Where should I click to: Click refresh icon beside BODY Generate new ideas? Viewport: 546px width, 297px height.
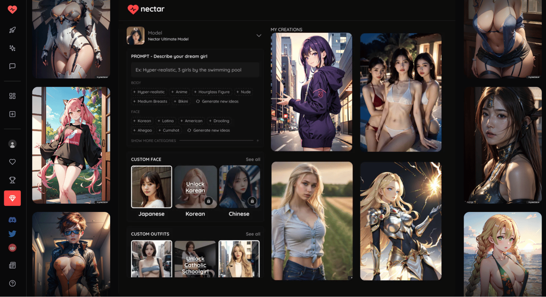pyautogui.click(x=198, y=101)
